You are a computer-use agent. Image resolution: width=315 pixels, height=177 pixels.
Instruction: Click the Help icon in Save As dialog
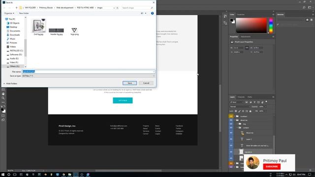tap(152, 13)
